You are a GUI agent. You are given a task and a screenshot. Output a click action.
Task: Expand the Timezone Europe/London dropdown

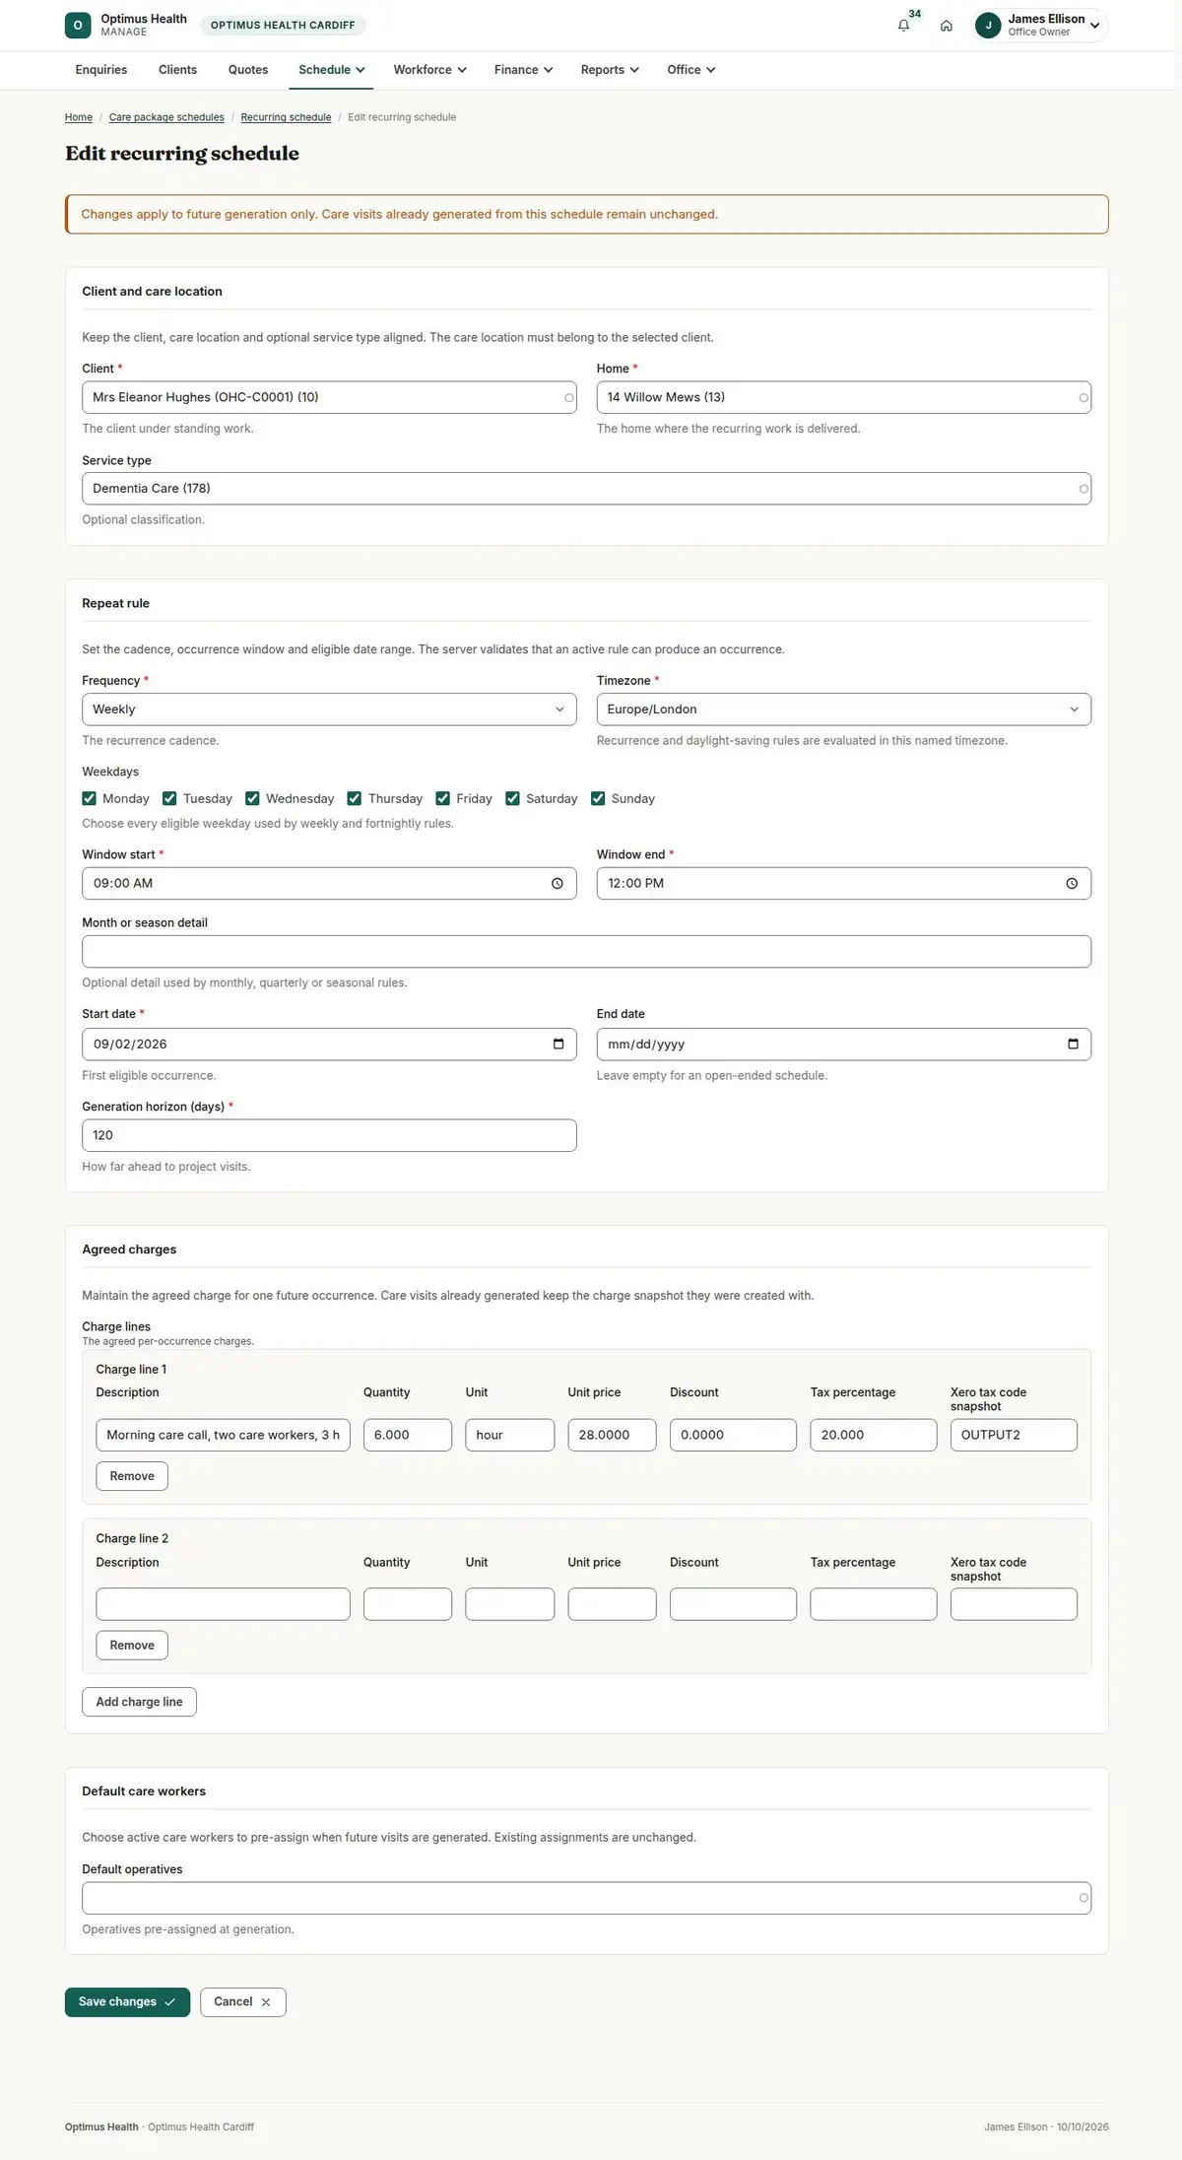point(843,709)
